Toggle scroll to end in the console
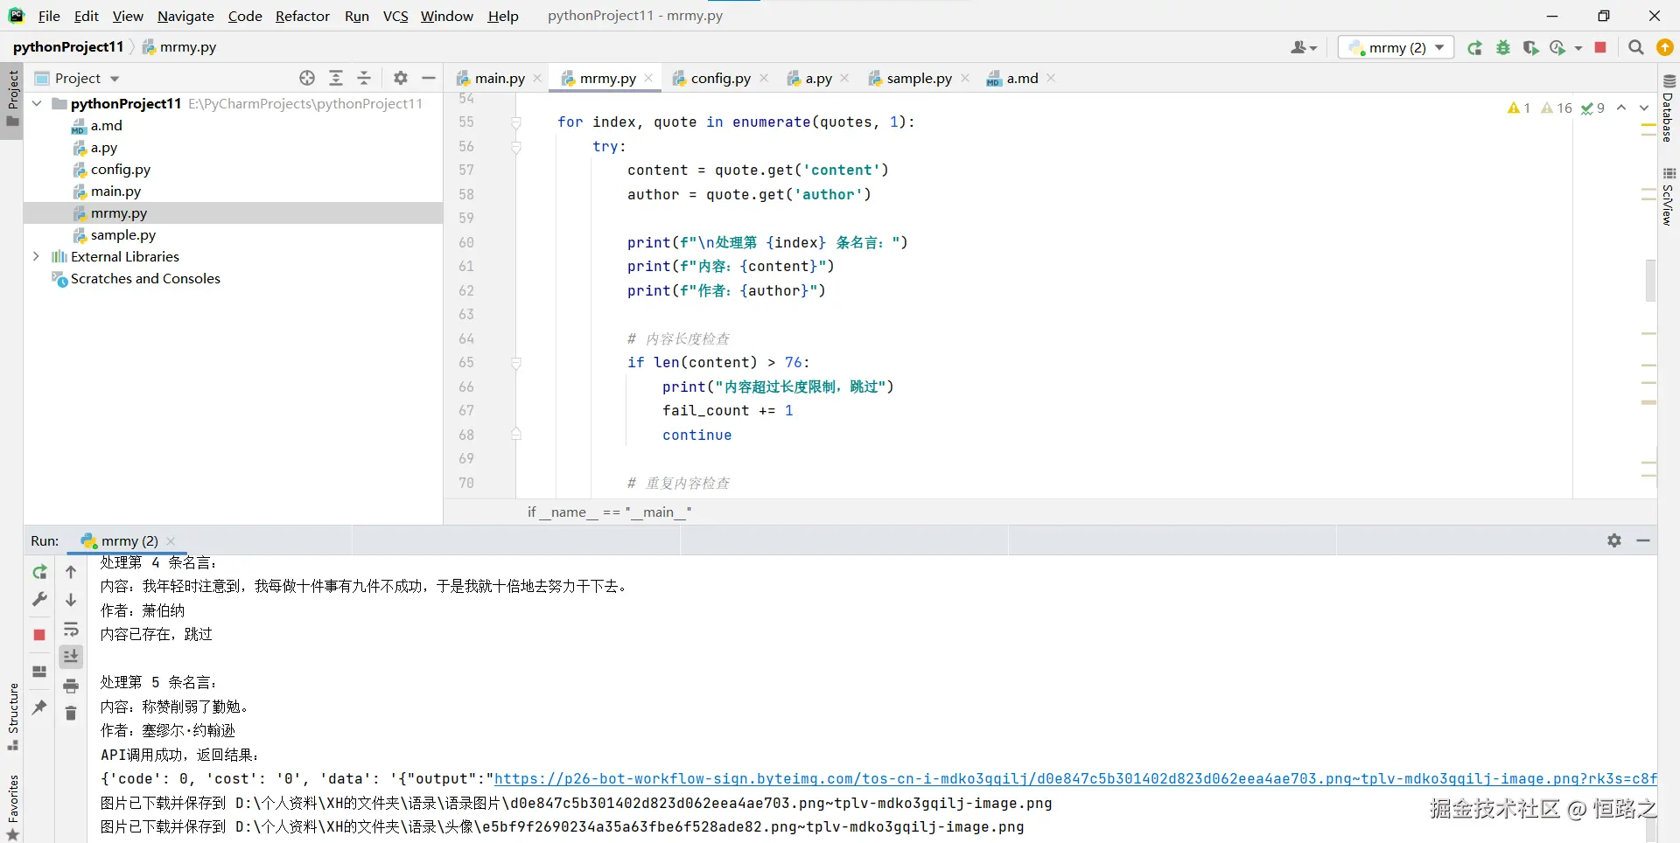 click(71, 657)
